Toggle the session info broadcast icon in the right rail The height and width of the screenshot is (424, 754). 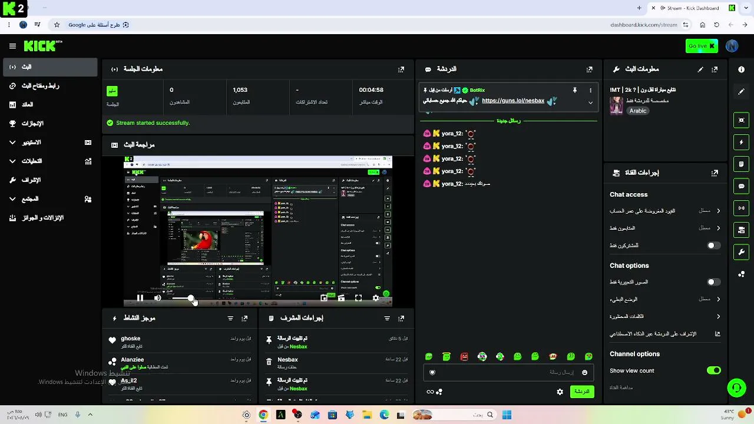(742, 208)
